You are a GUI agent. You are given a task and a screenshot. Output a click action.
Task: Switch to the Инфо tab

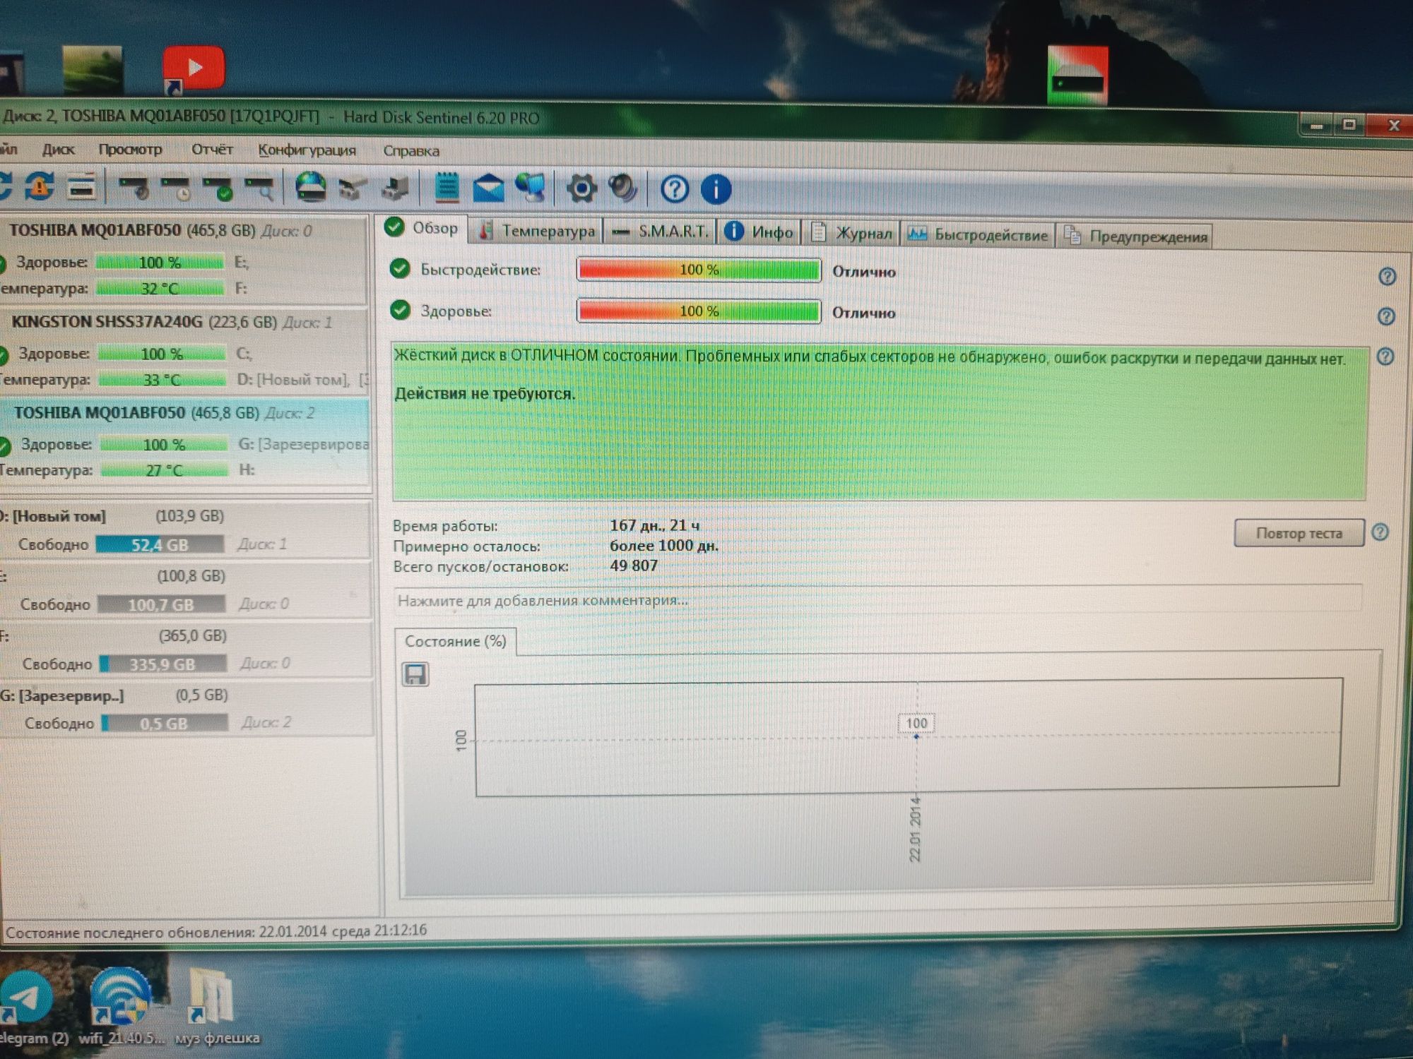point(759,232)
